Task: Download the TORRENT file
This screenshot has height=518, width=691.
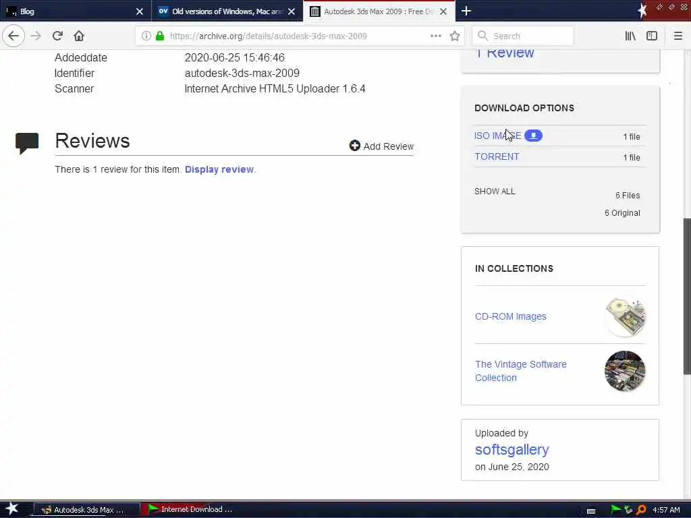Action: (x=497, y=156)
